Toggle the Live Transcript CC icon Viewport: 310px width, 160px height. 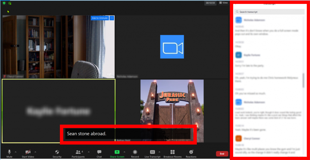click(153, 152)
